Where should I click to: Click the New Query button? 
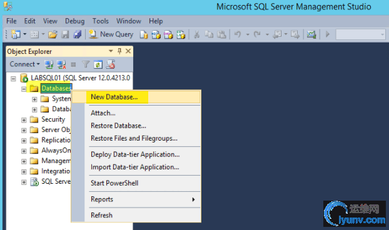click(x=111, y=34)
